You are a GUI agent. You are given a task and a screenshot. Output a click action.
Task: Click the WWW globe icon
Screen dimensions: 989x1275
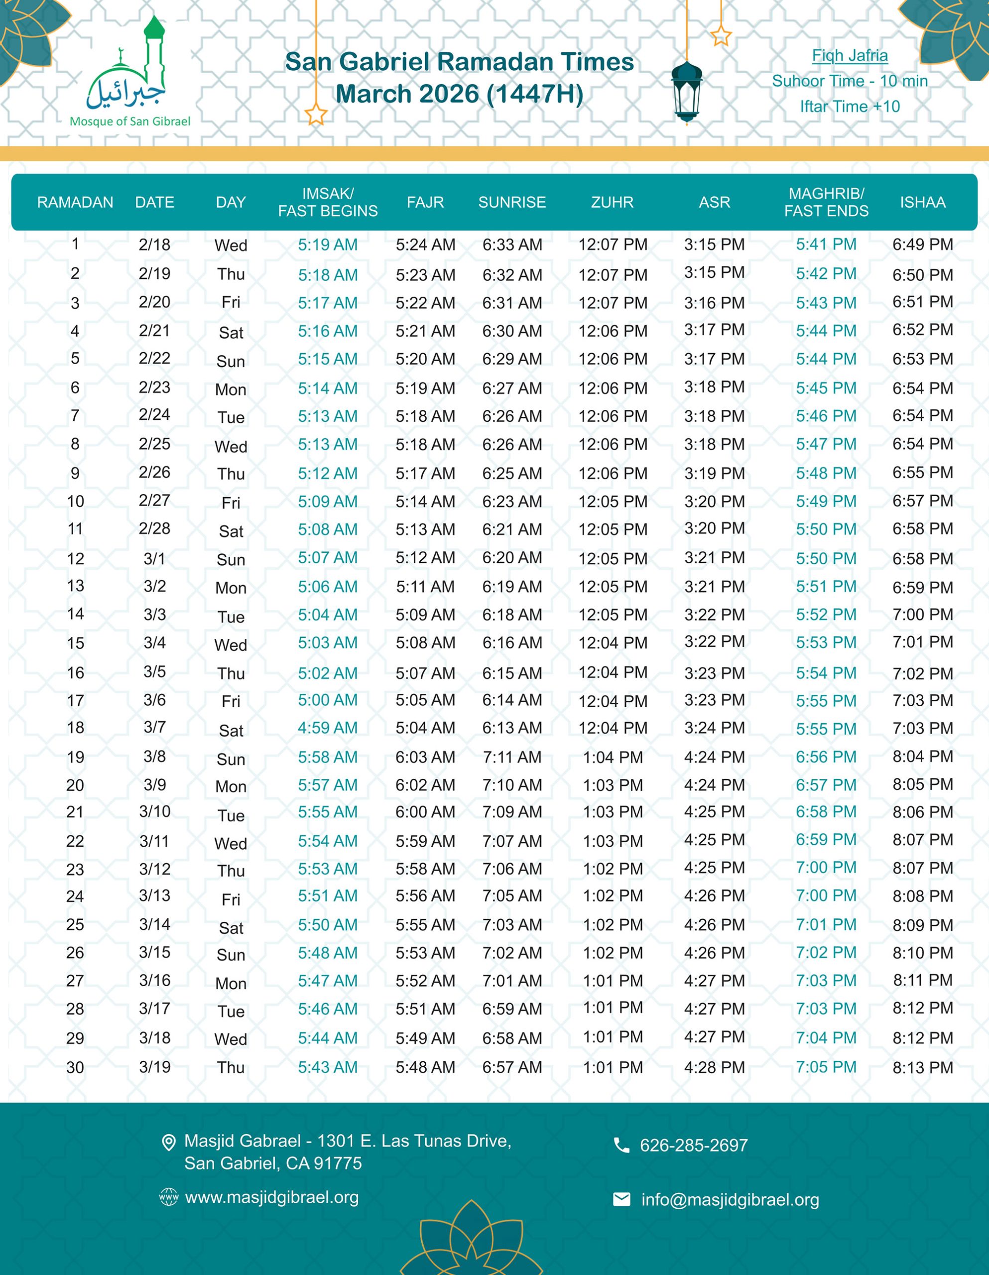click(x=169, y=1197)
